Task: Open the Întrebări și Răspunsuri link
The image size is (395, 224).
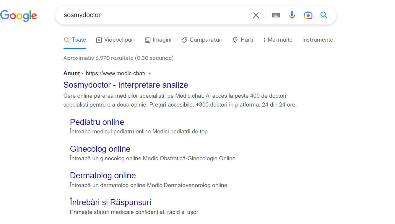Action: coord(110,202)
